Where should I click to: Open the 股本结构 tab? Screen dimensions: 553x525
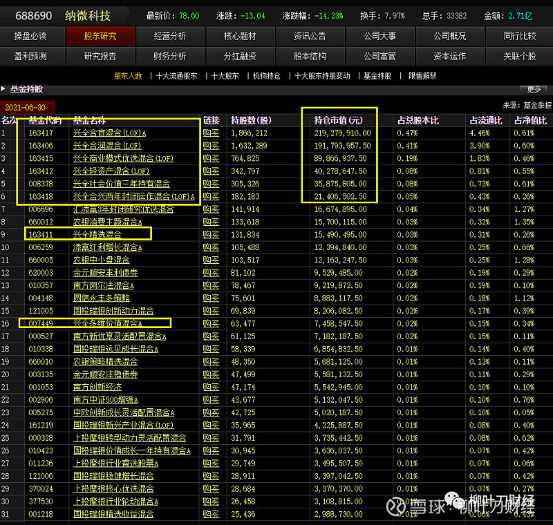pyautogui.click(x=310, y=57)
